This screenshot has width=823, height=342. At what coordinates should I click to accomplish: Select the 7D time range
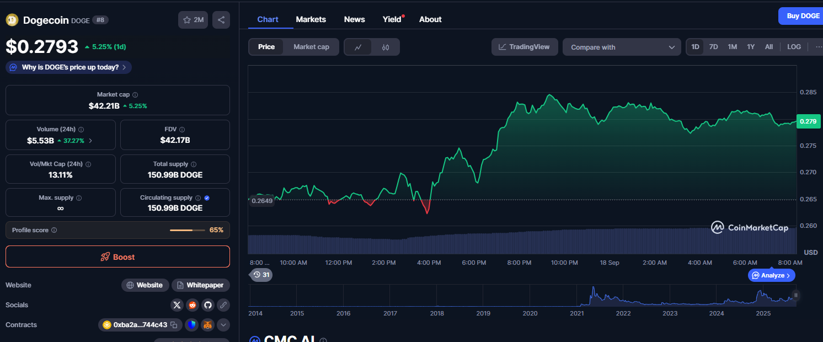tap(713, 47)
